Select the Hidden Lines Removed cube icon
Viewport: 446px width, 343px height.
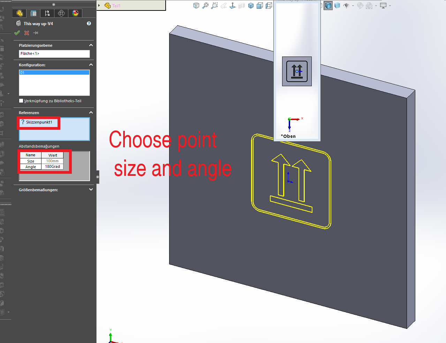coord(260,6)
